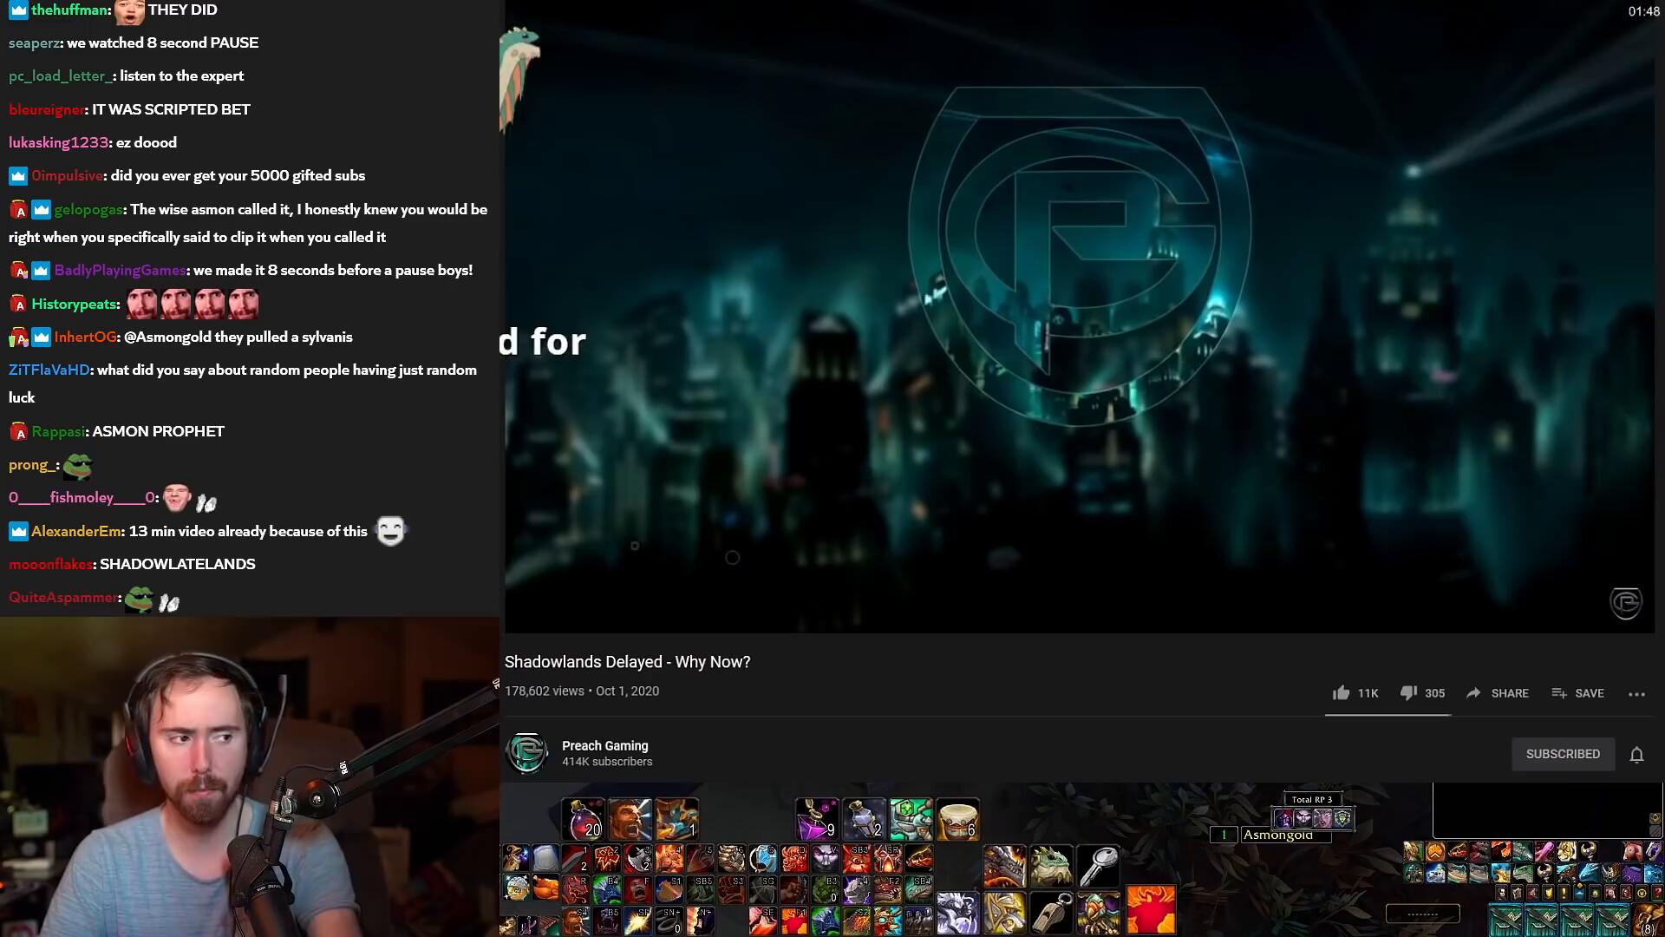Viewport: 1665px width, 937px height.
Task: Click the thumbs down dislike icon
Action: tap(1408, 692)
